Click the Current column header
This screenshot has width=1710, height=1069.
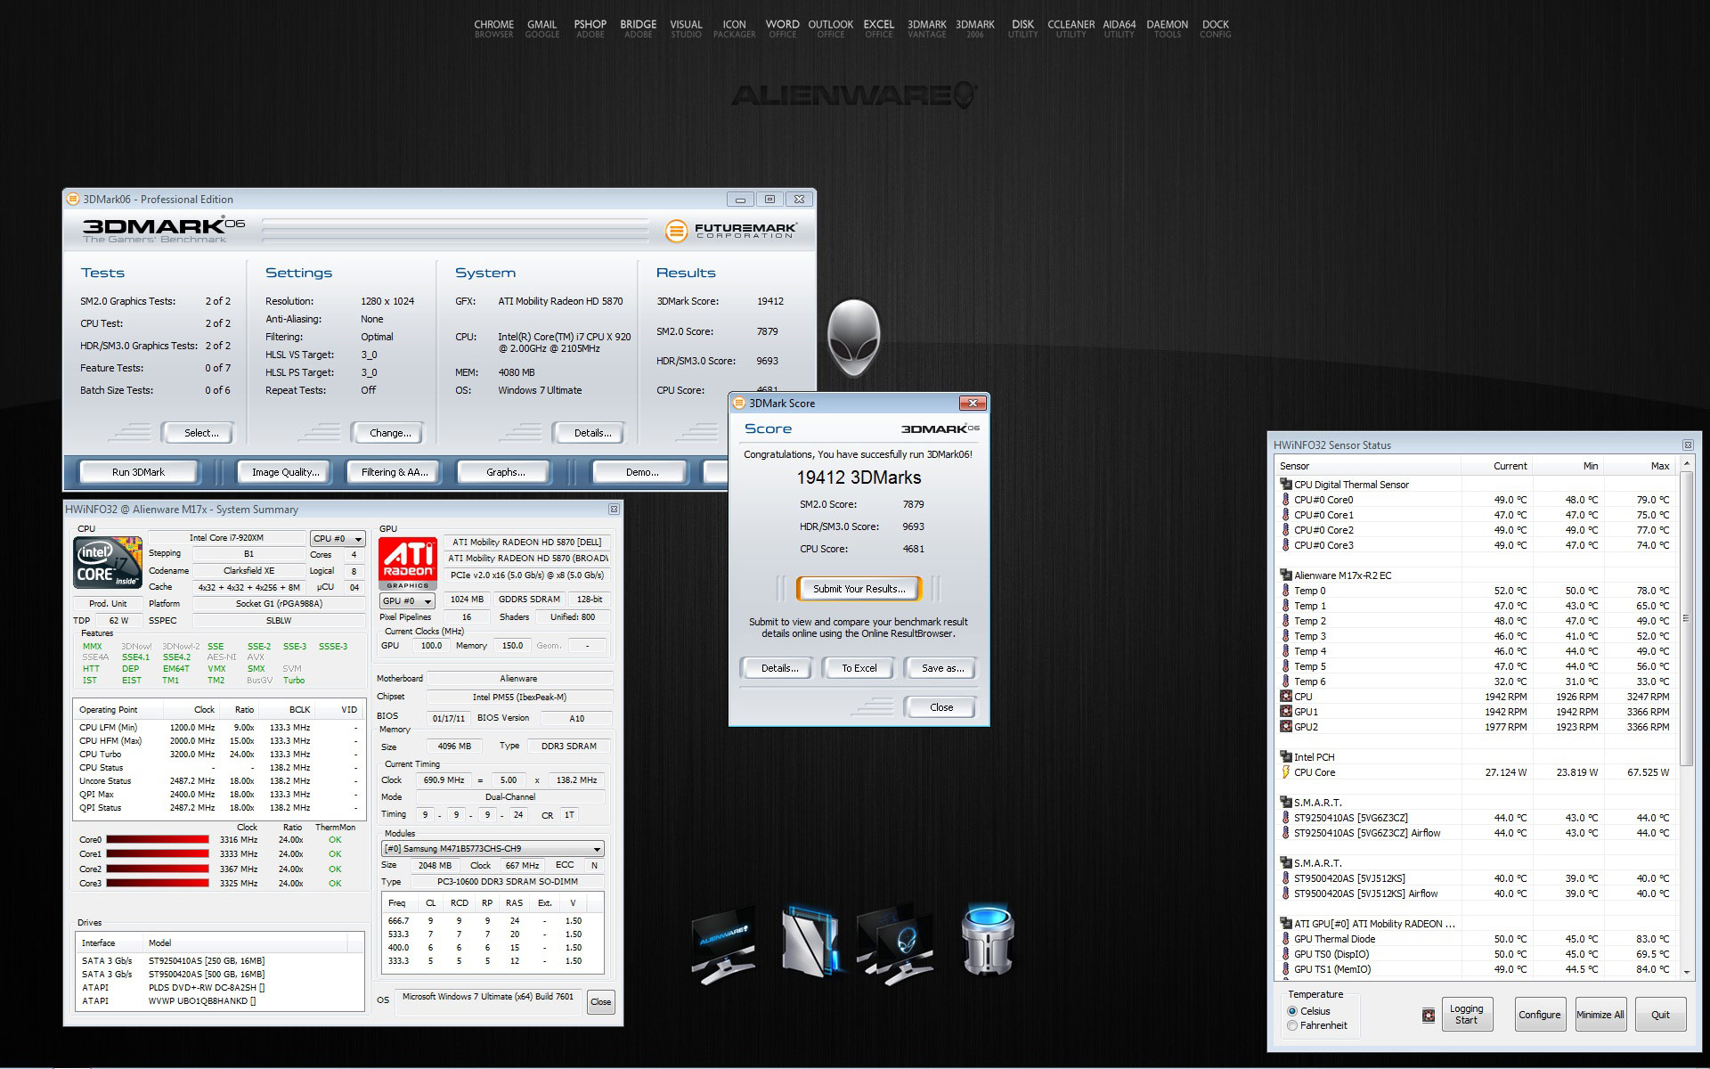click(x=1496, y=466)
